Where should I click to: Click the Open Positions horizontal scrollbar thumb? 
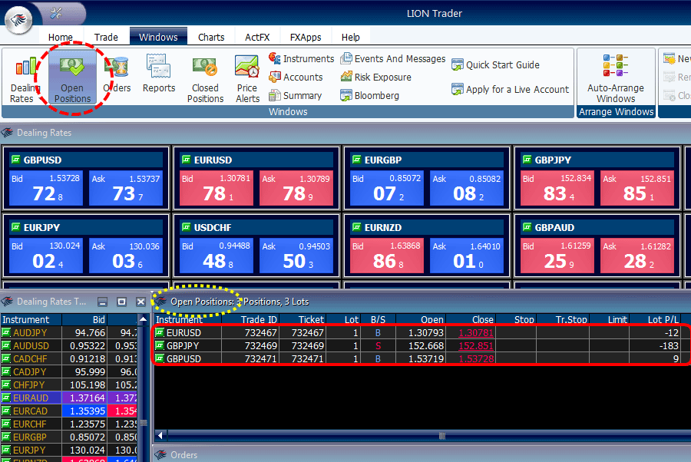click(442, 436)
